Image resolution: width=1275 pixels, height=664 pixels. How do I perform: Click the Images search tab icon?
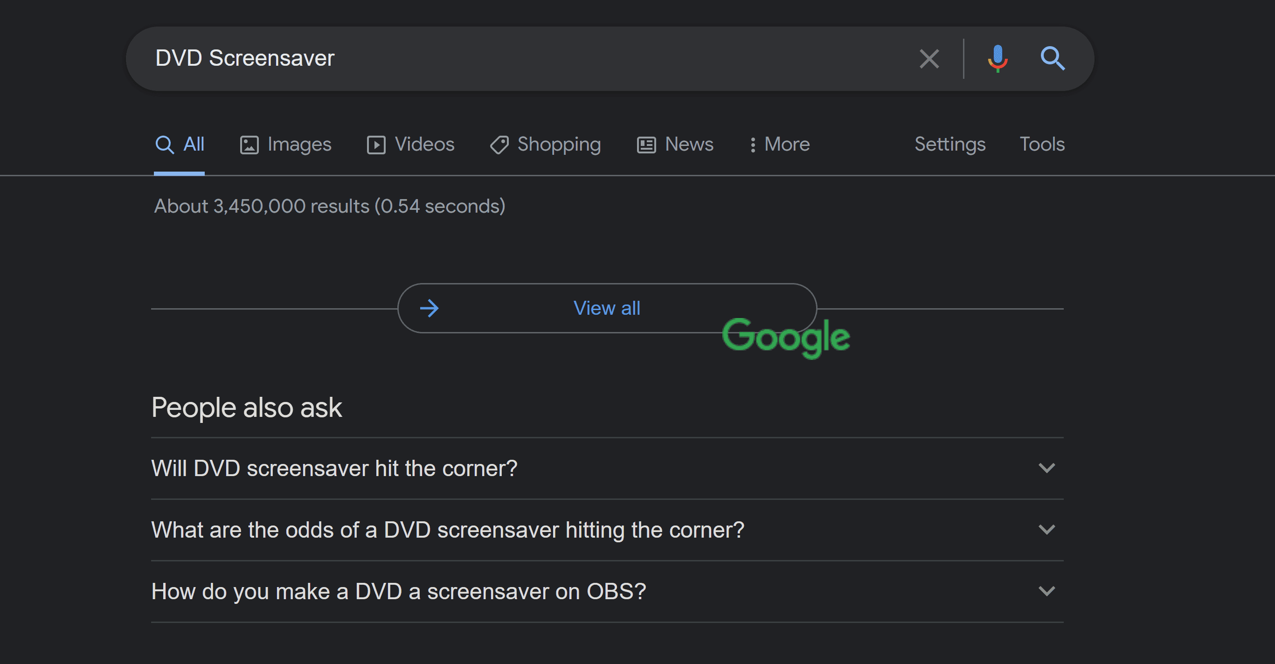250,143
